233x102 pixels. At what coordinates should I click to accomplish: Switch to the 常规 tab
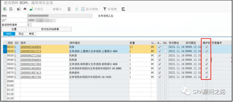[x=31, y=34]
